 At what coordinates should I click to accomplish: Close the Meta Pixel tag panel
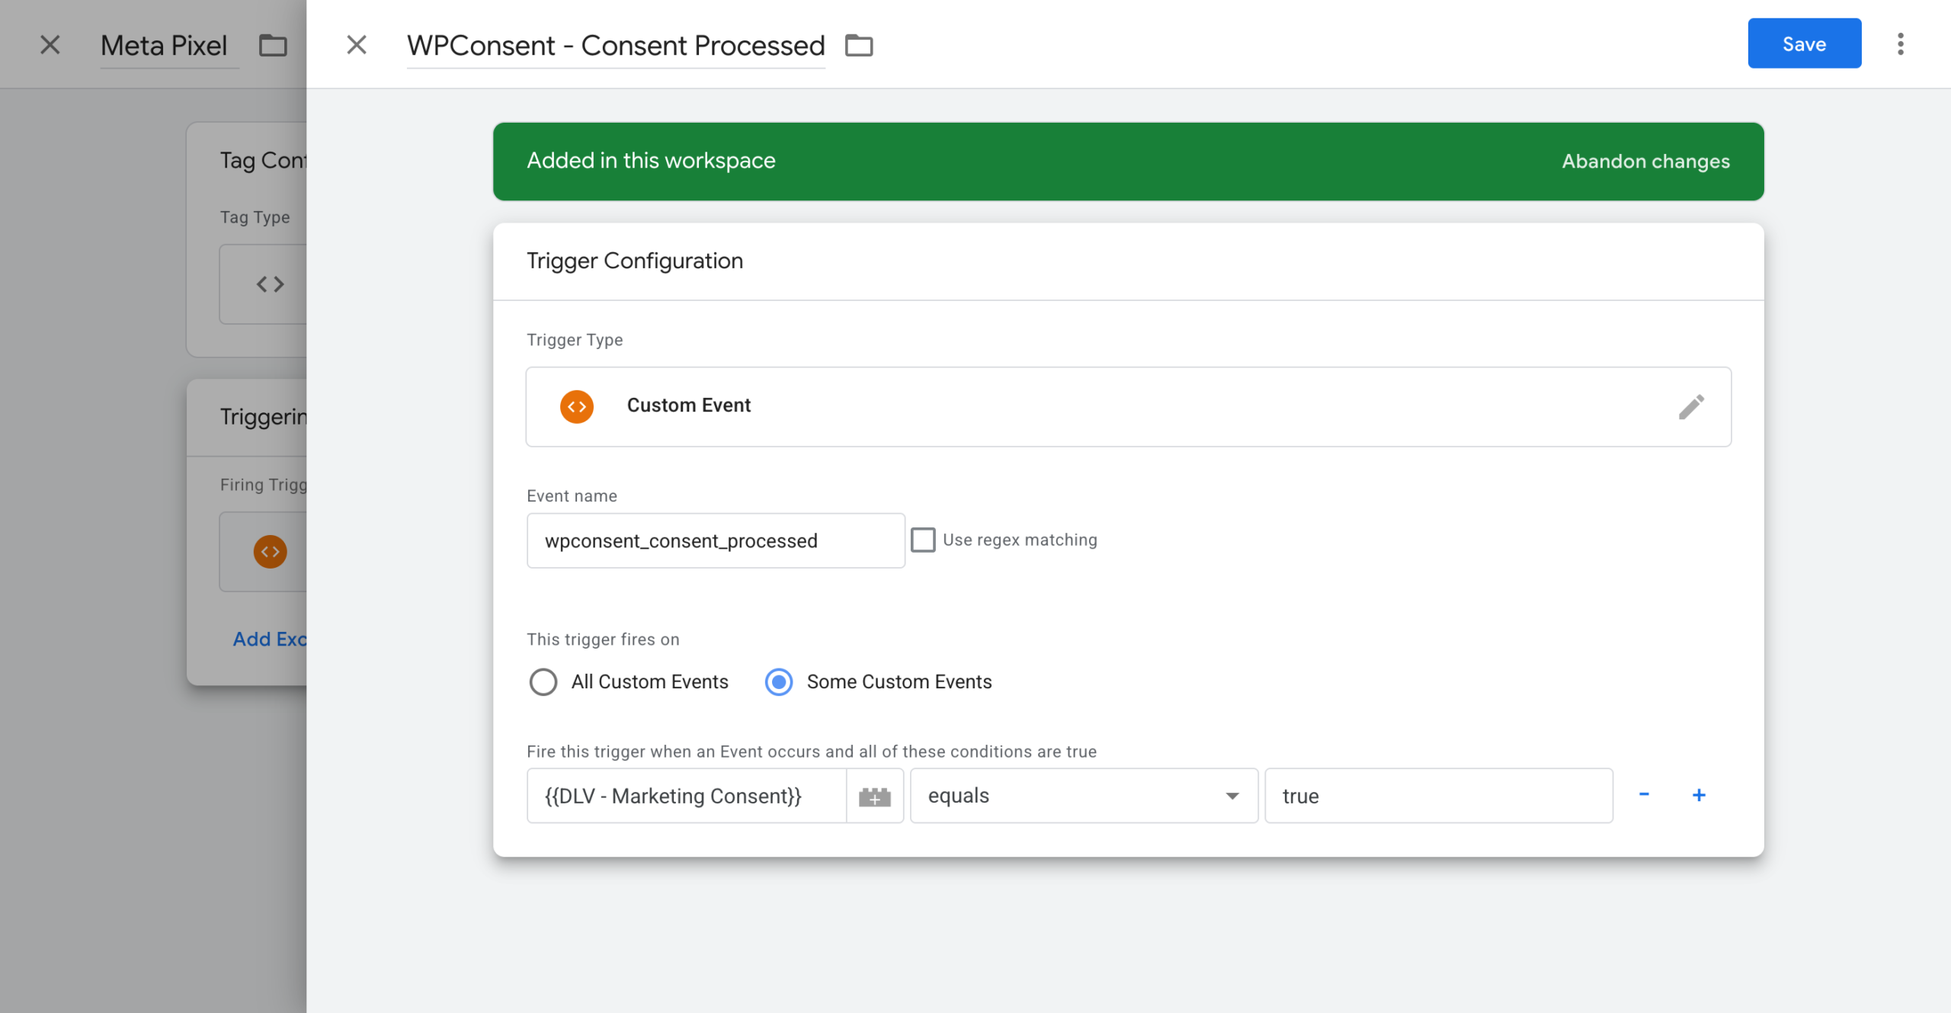(50, 45)
